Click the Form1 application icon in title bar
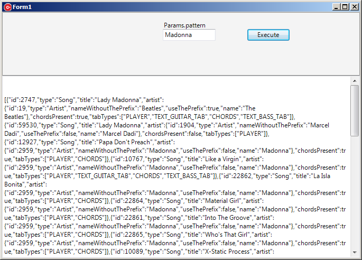This screenshot has width=362, height=260. click(7, 7)
